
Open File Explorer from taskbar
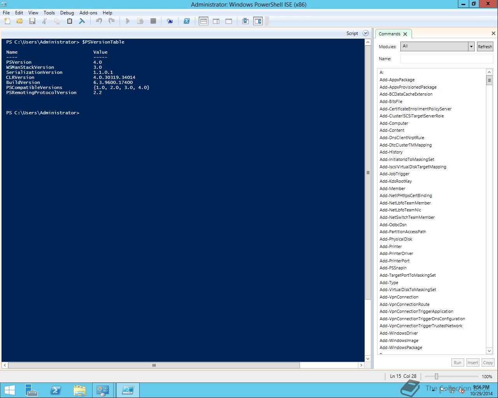click(79, 390)
